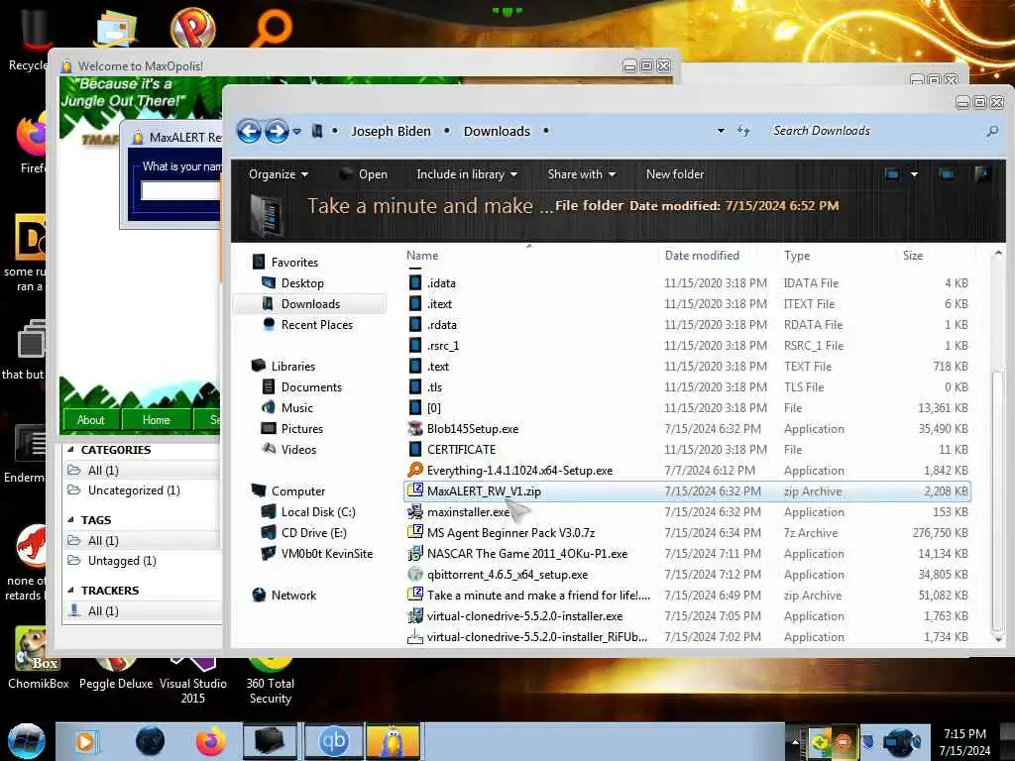
Task: Open the clock showing 7:15 PM
Action: pyautogui.click(x=964, y=742)
